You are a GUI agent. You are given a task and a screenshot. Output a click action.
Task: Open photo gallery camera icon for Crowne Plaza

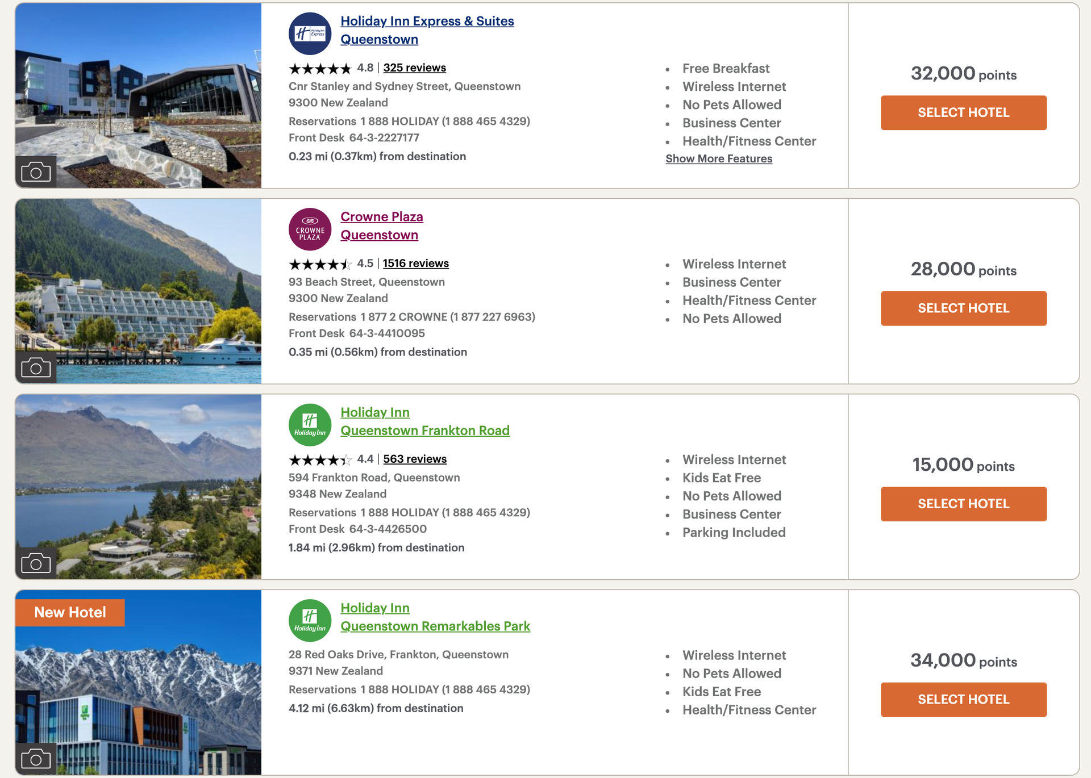(36, 367)
